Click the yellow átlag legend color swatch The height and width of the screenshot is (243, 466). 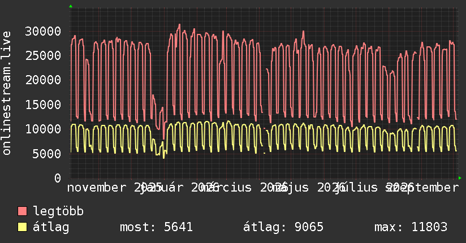pyautogui.click(x=22, y=227)
